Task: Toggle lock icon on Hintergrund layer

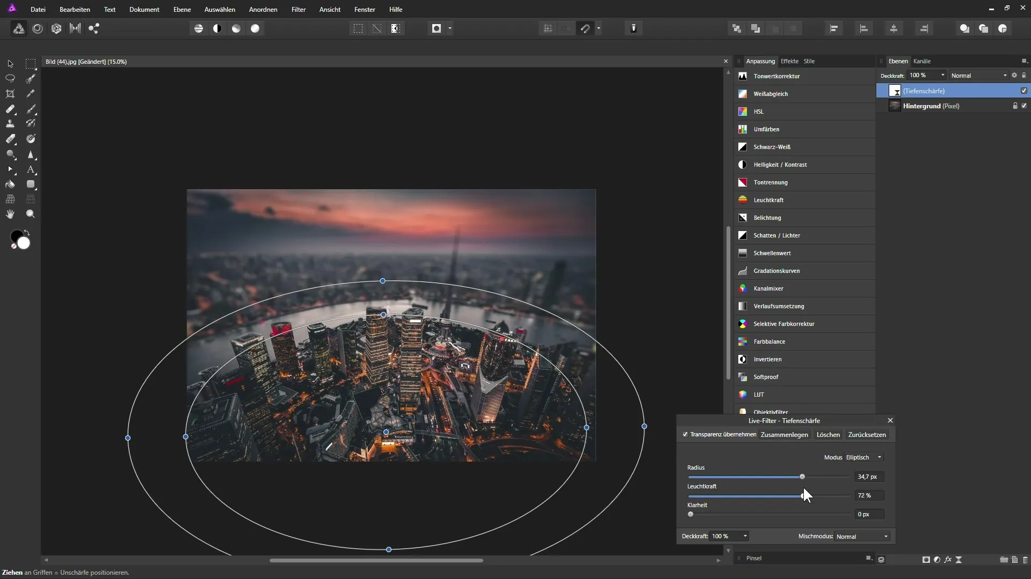Action: (1015, 106)
